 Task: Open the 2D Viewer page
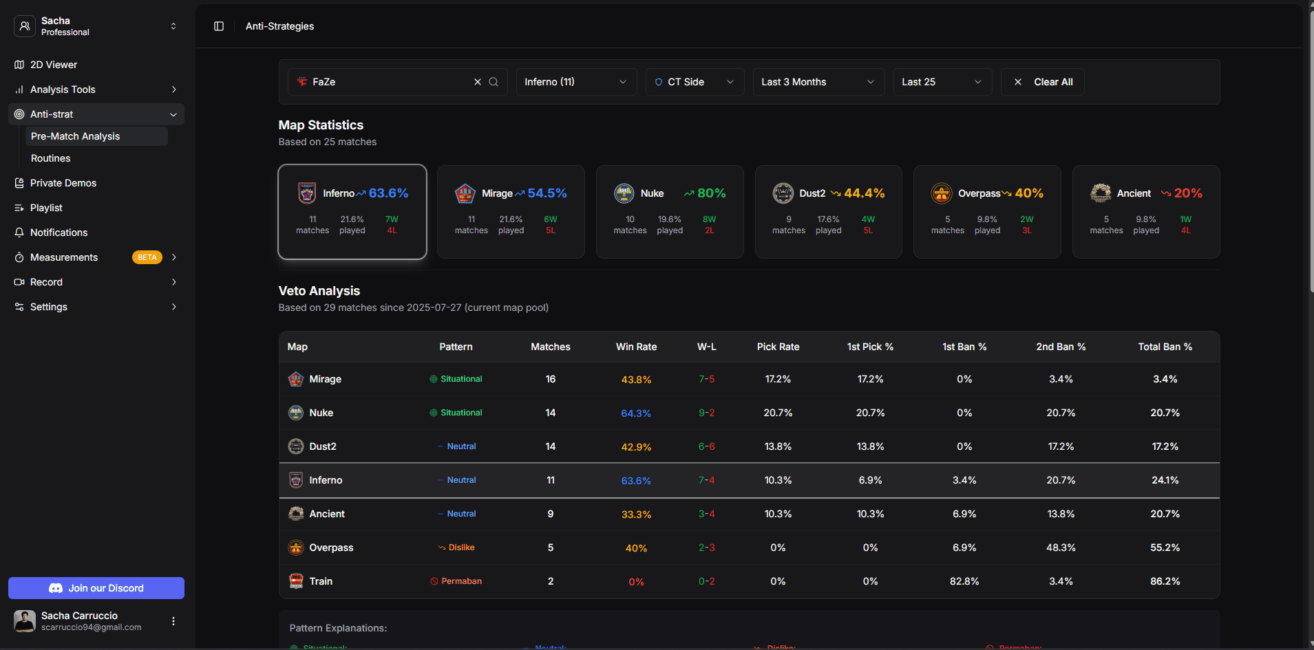[54, 65]
